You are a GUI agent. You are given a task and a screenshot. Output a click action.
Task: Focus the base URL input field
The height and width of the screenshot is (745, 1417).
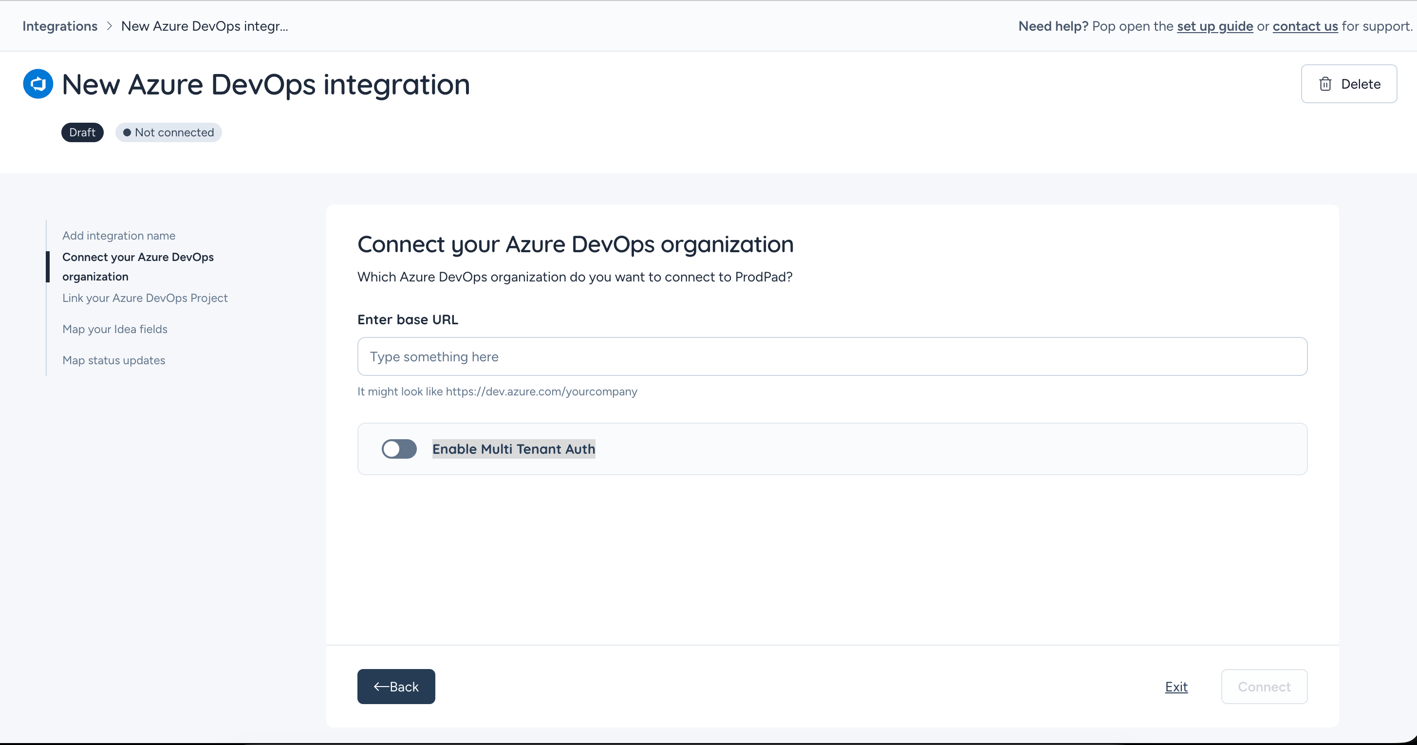click(832, 356)
